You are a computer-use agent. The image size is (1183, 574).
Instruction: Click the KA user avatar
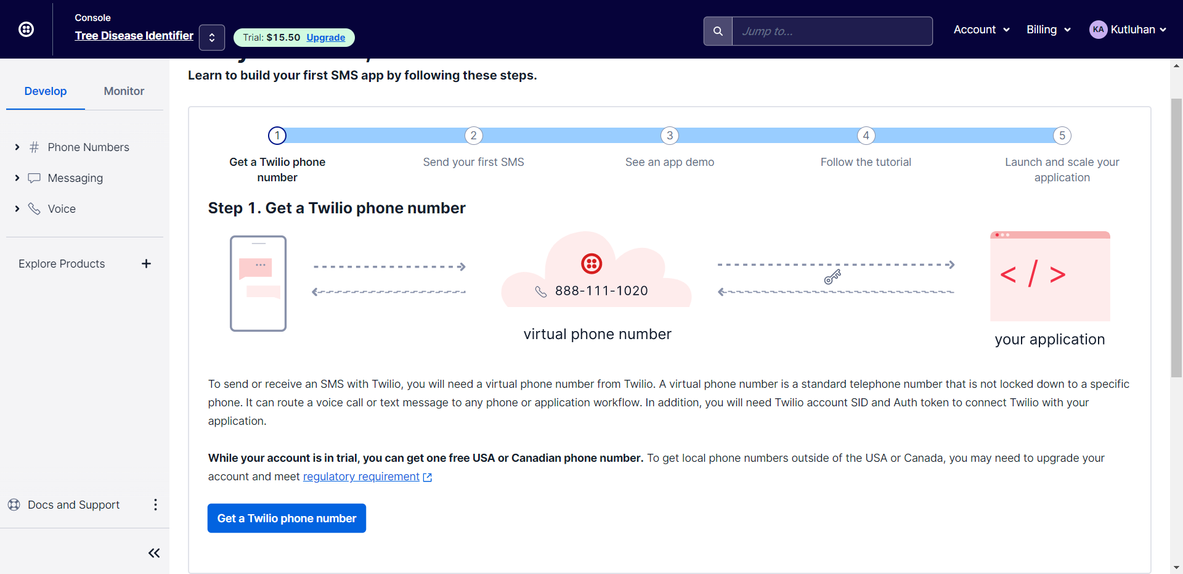pyautogui.click(x=1098, y=30)
